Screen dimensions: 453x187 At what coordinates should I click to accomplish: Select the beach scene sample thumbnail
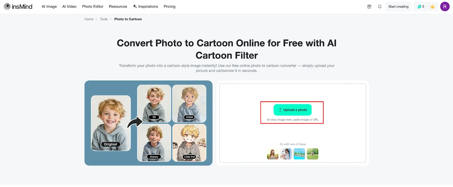pyautogui.click(x=299, y=154)
